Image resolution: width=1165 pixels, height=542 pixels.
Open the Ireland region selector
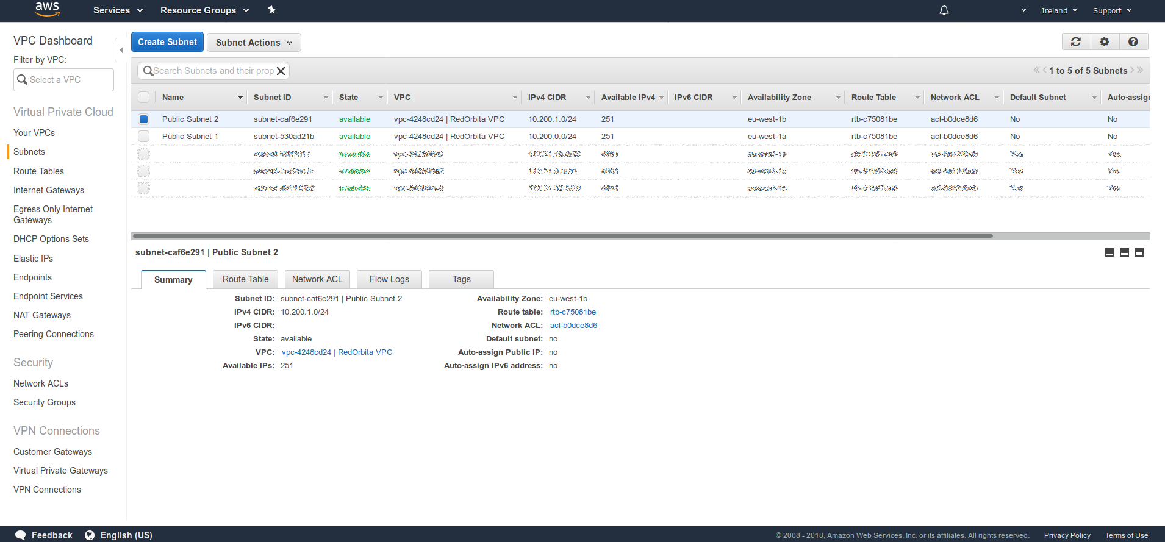tap(1059, 10)
